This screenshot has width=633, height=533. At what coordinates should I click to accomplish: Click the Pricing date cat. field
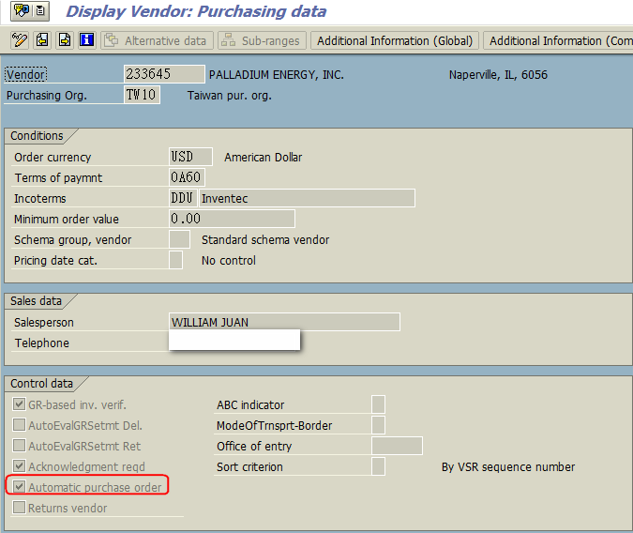pyautogui.click(x=175, y=260)
